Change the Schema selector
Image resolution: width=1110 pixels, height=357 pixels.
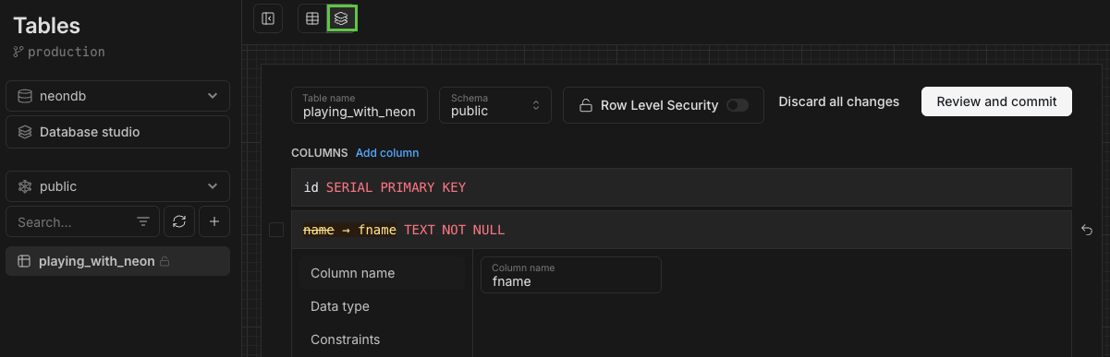(x=495, y=105)
